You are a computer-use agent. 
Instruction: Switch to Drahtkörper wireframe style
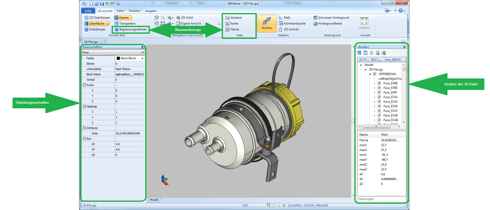pyautogui.click(x=95, y=29)
